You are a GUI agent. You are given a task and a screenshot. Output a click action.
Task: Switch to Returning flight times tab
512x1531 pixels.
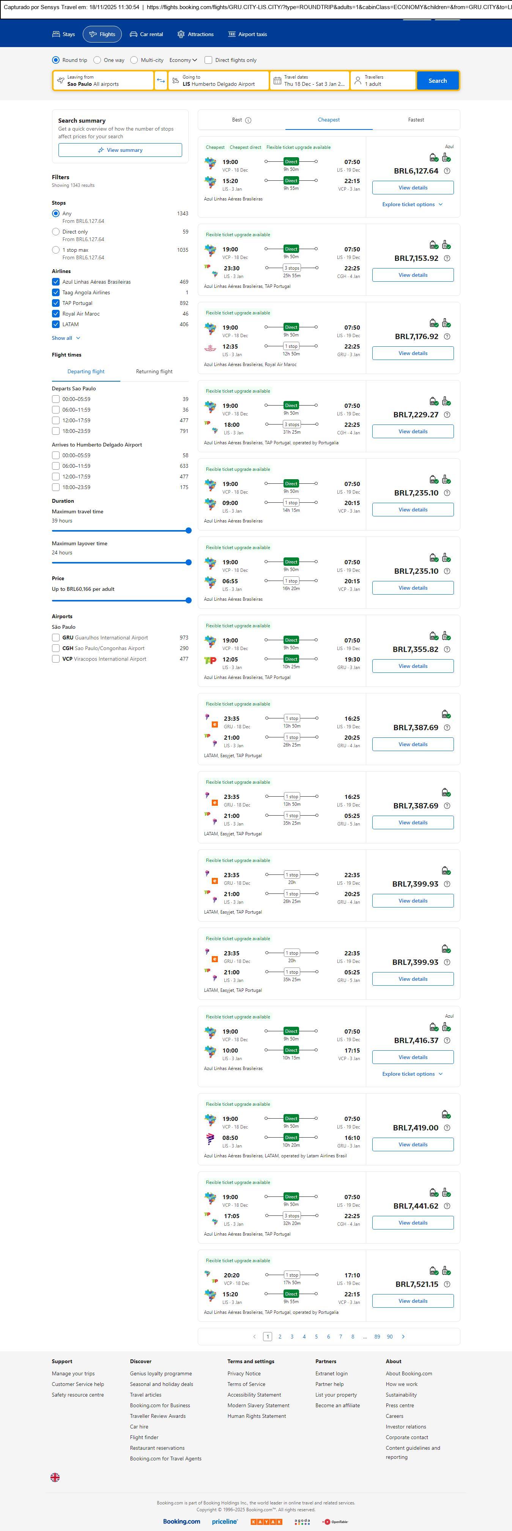(x=154, y=371)
